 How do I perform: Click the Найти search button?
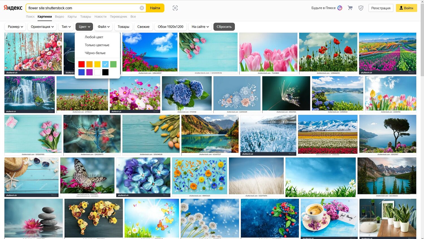[x=155, y=8]
